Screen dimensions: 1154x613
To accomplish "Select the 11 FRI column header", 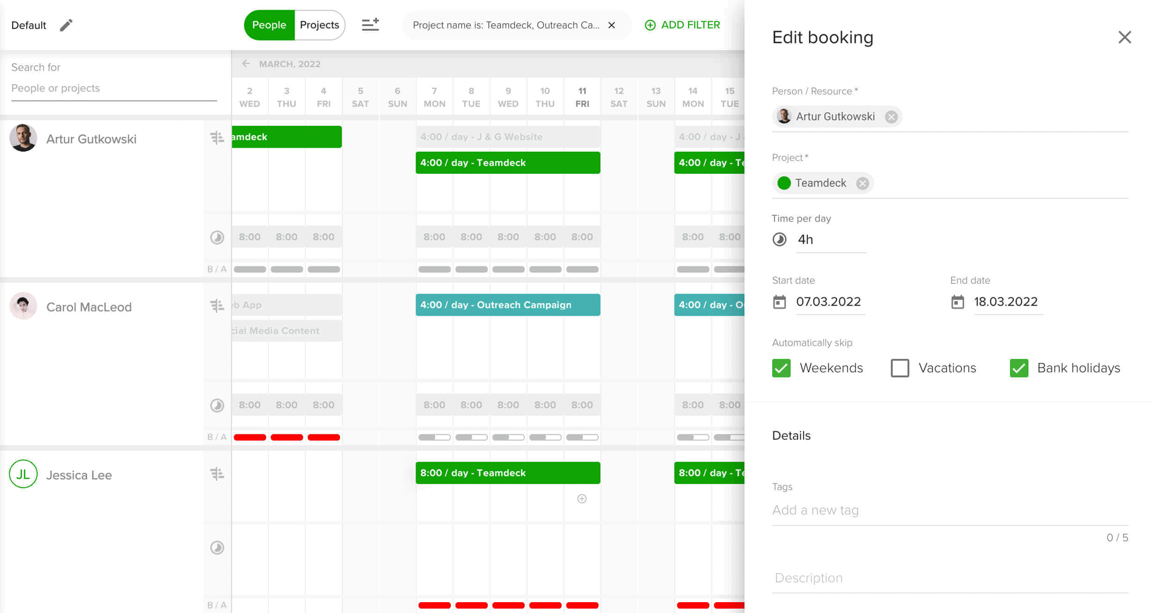I will 582,97.
